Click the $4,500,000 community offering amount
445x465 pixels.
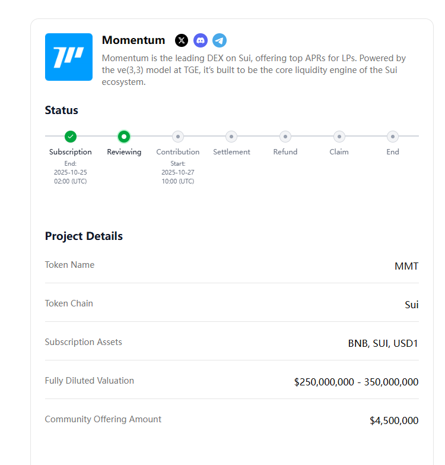coord(393,420)
